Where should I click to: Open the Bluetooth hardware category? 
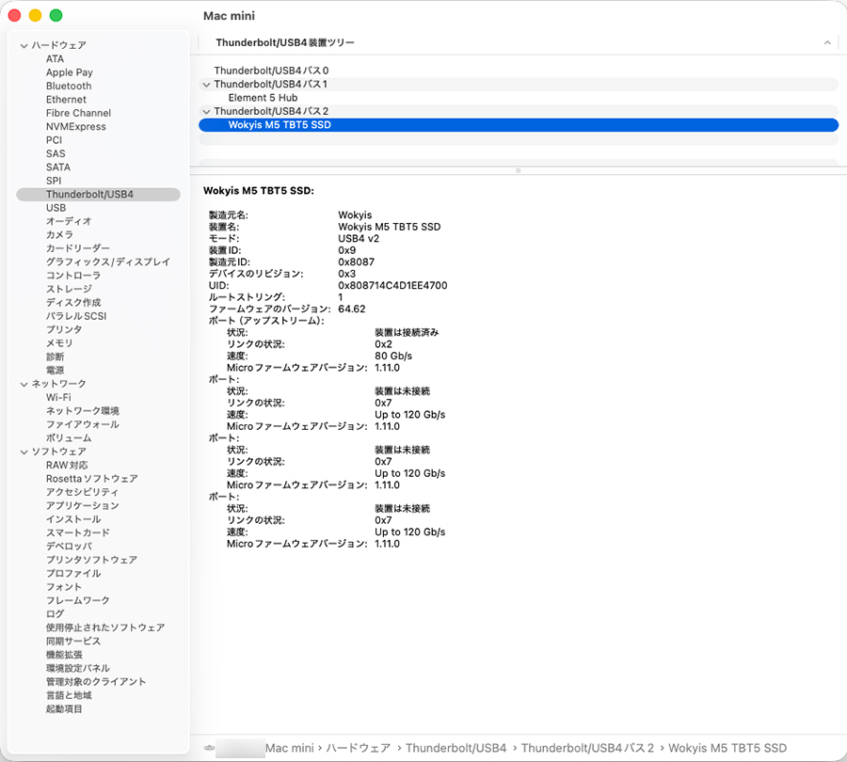69,87
